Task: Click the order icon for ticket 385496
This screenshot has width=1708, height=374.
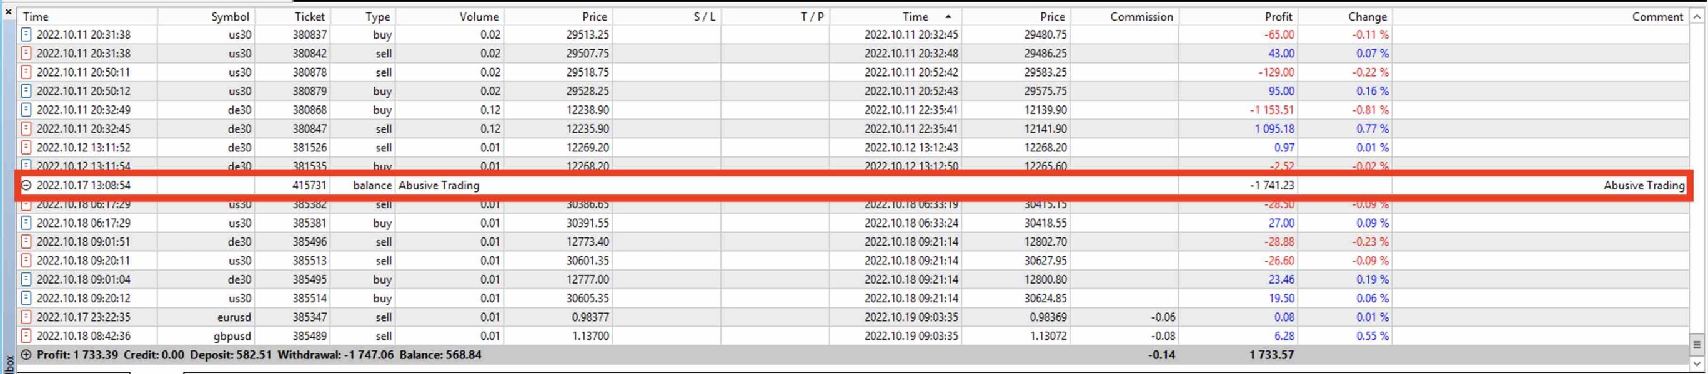Action: tap(26, 242)
